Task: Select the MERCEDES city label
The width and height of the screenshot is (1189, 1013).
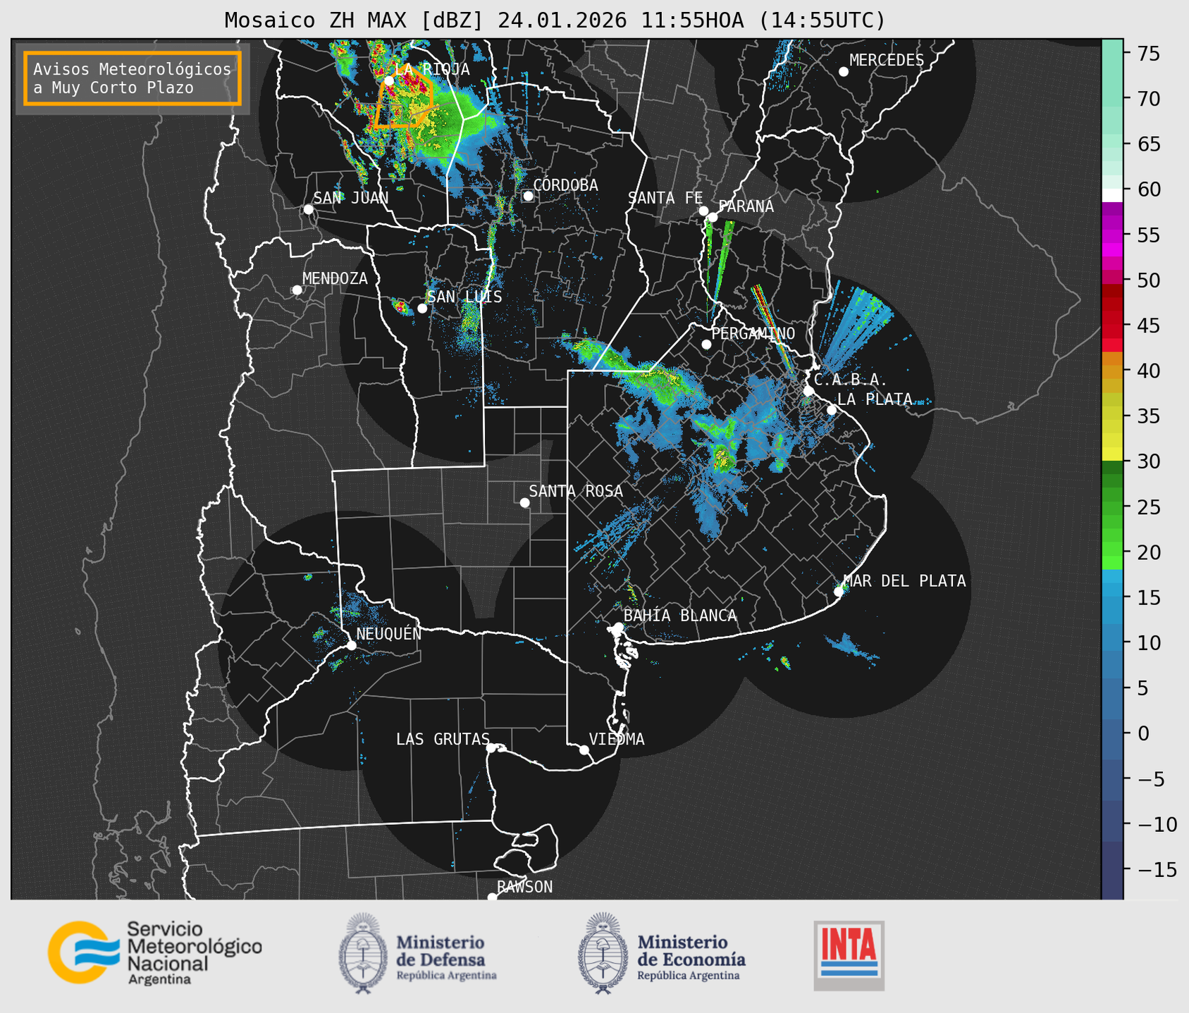Action: tap(887, 61)
